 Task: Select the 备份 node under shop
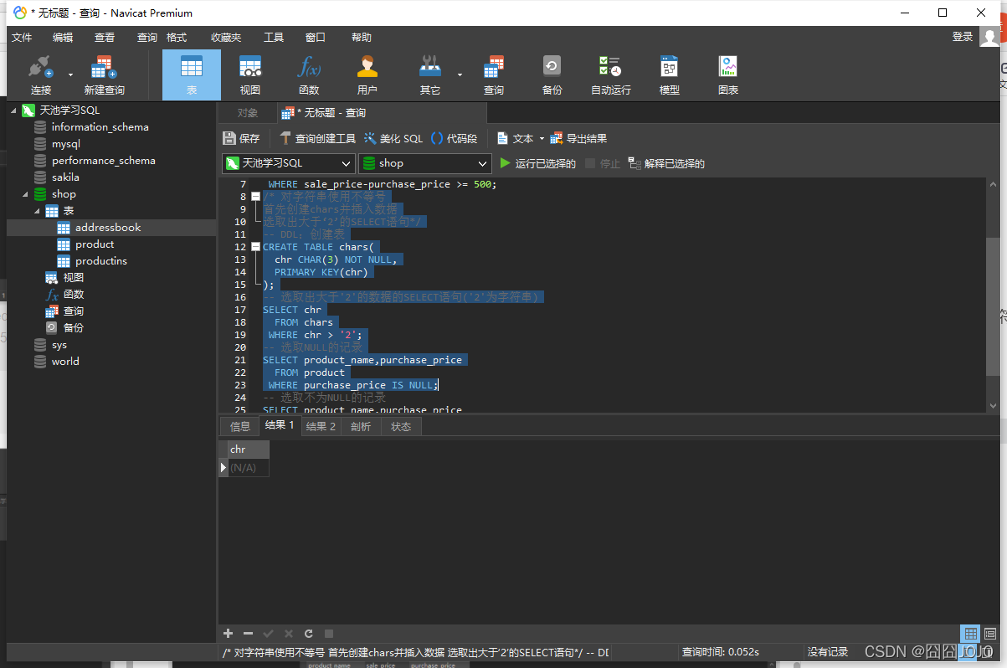(x=74, y=327)
